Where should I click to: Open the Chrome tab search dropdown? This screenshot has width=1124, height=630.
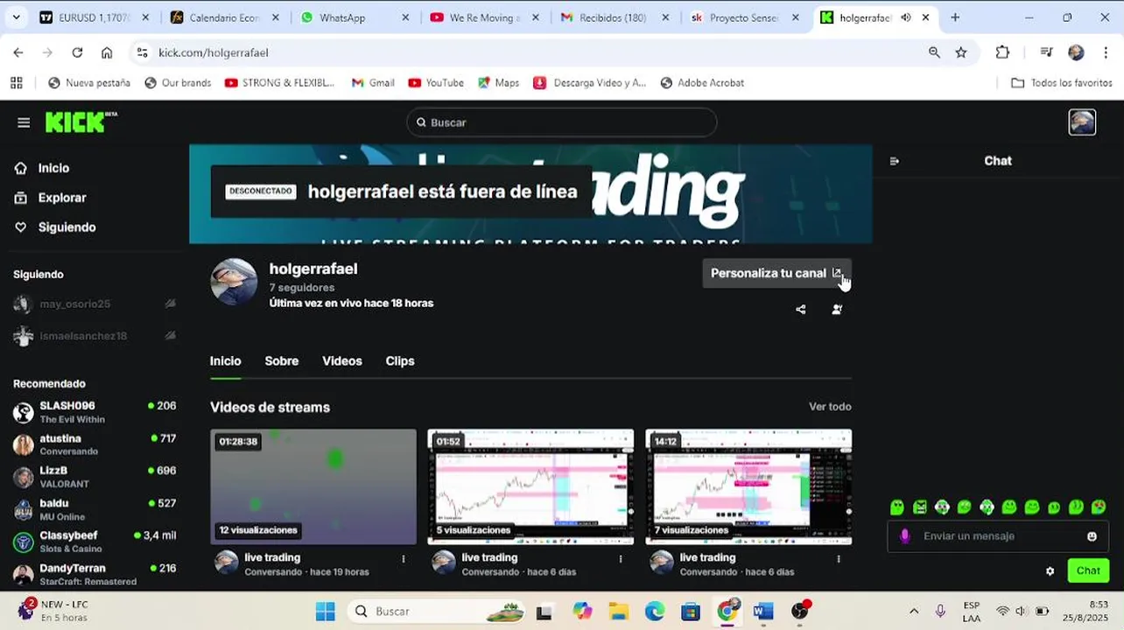pyautogui.click(x=16, y=17)
